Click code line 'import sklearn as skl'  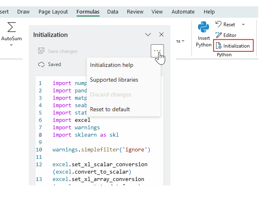pos(85,135)
